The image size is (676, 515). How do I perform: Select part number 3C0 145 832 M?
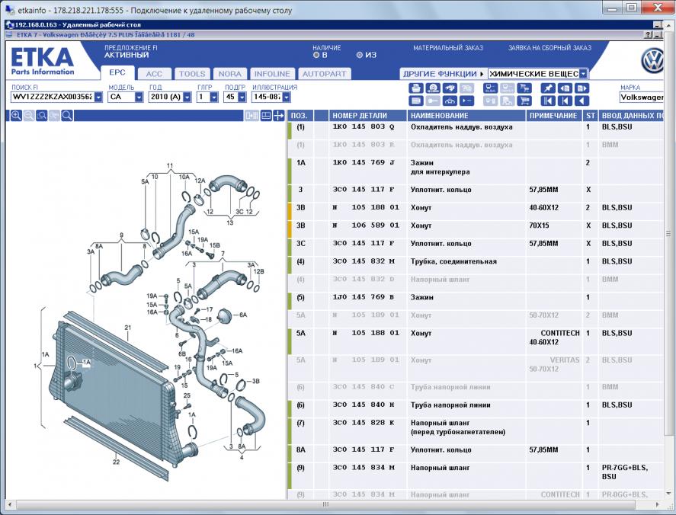click(x=364, y=261)
